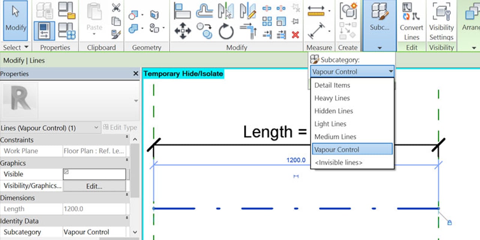Choose <Invisible lines> from subcategory list

338,162
